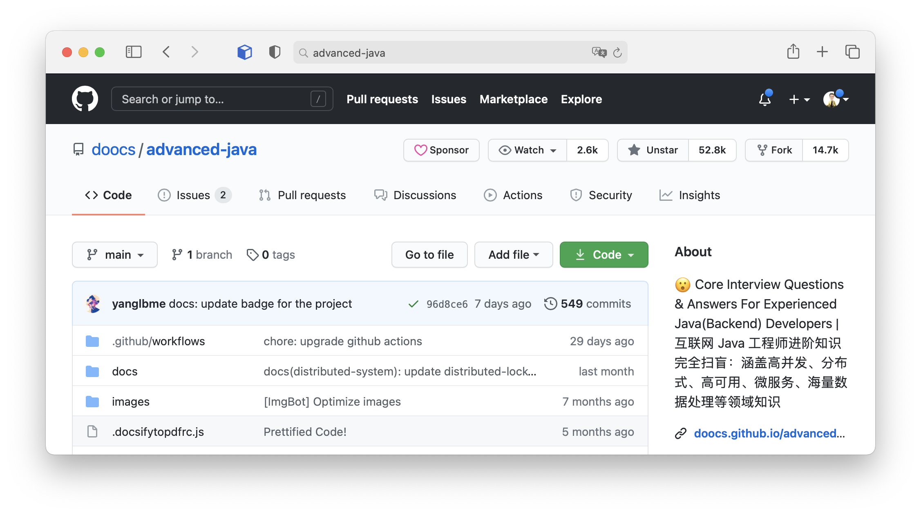Open the Safari share icon

(x=793, y=51)
